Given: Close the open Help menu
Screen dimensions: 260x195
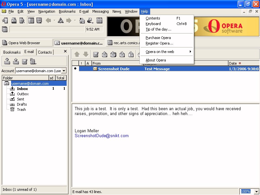Looking at the screenshot, I should [145, 11].
